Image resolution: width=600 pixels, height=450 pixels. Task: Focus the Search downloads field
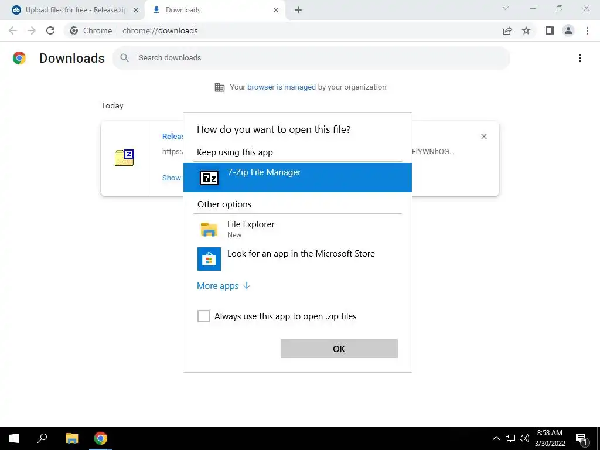click(x=311, y=58)
